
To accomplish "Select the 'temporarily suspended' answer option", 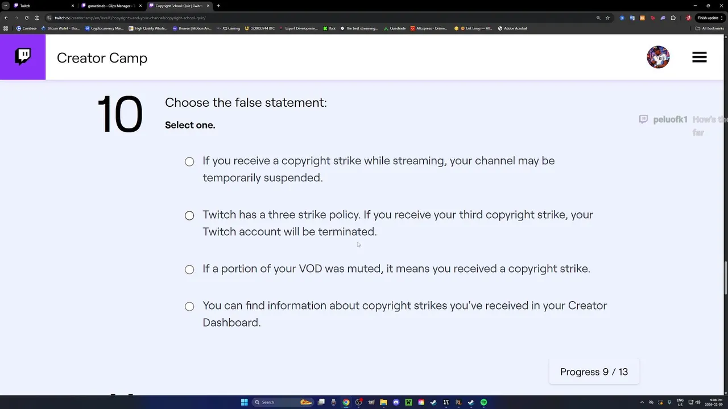I will click(189, 162).
